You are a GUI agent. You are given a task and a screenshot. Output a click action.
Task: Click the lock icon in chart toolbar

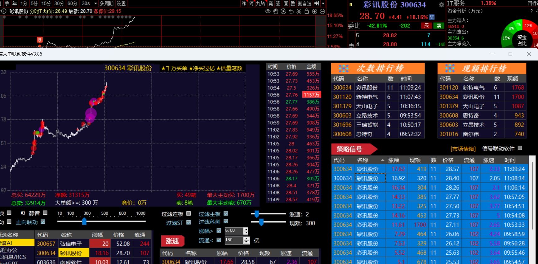point(307,11)
